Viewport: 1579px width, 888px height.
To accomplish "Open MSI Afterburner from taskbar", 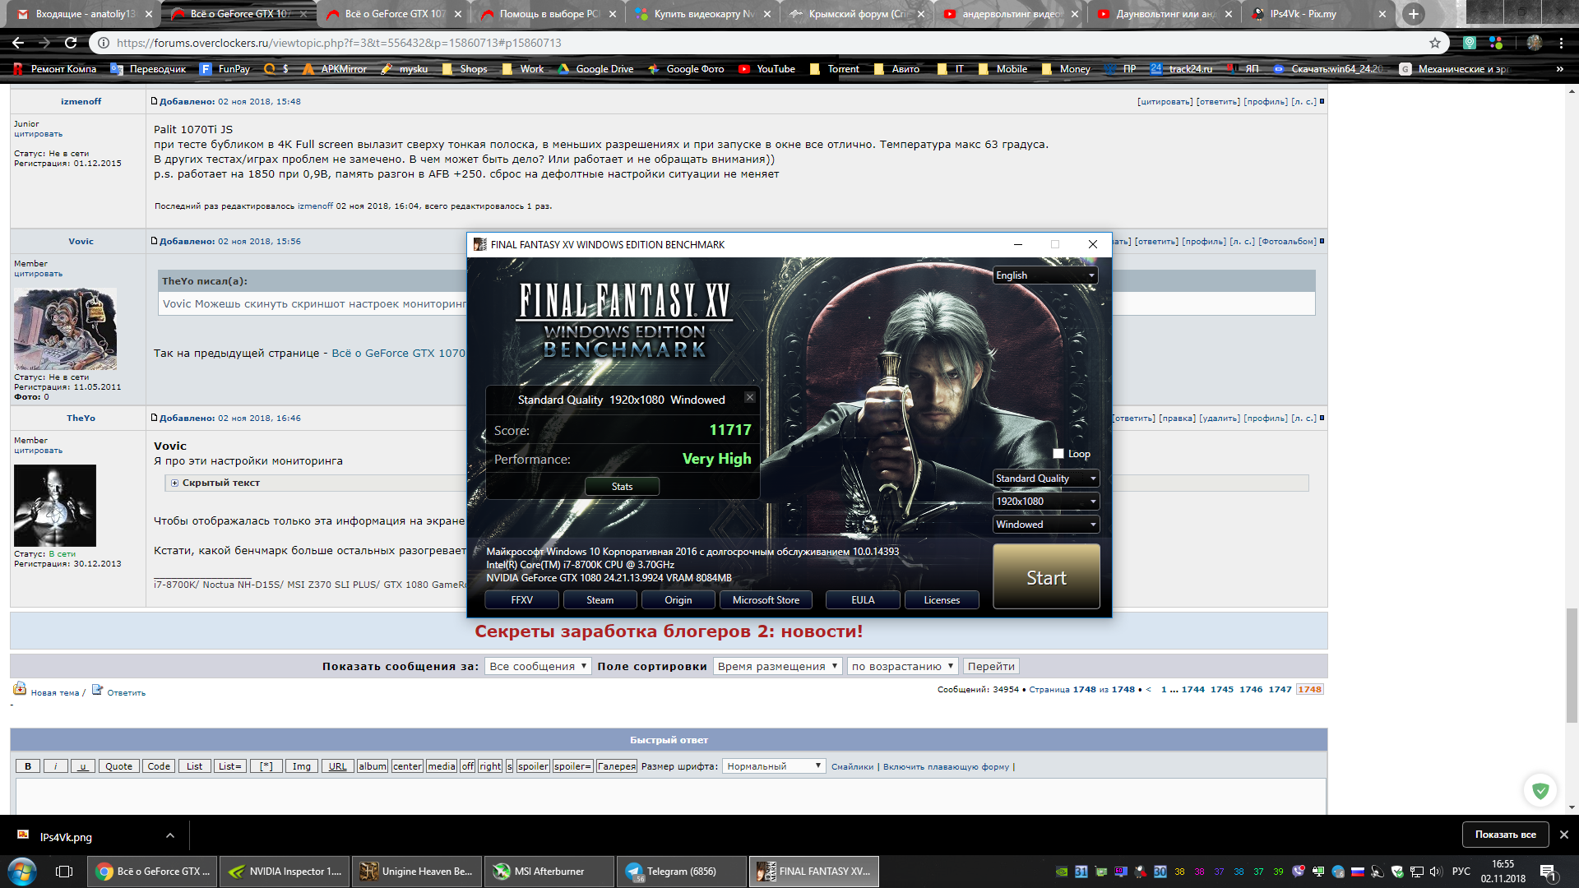I will coord(549,872).
